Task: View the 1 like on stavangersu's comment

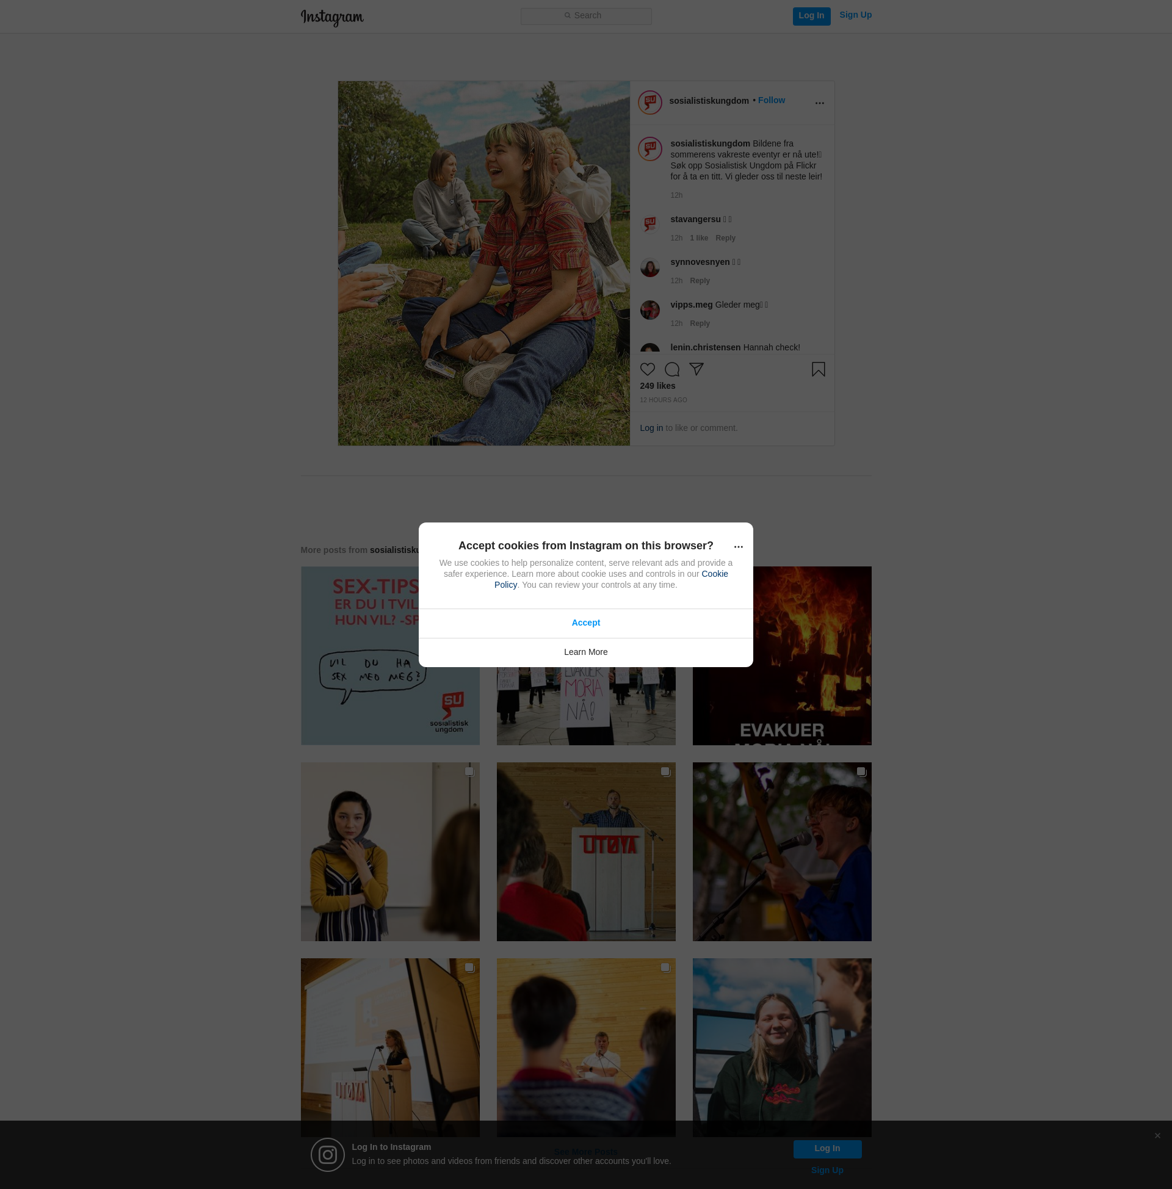Action: pos(699,238)
